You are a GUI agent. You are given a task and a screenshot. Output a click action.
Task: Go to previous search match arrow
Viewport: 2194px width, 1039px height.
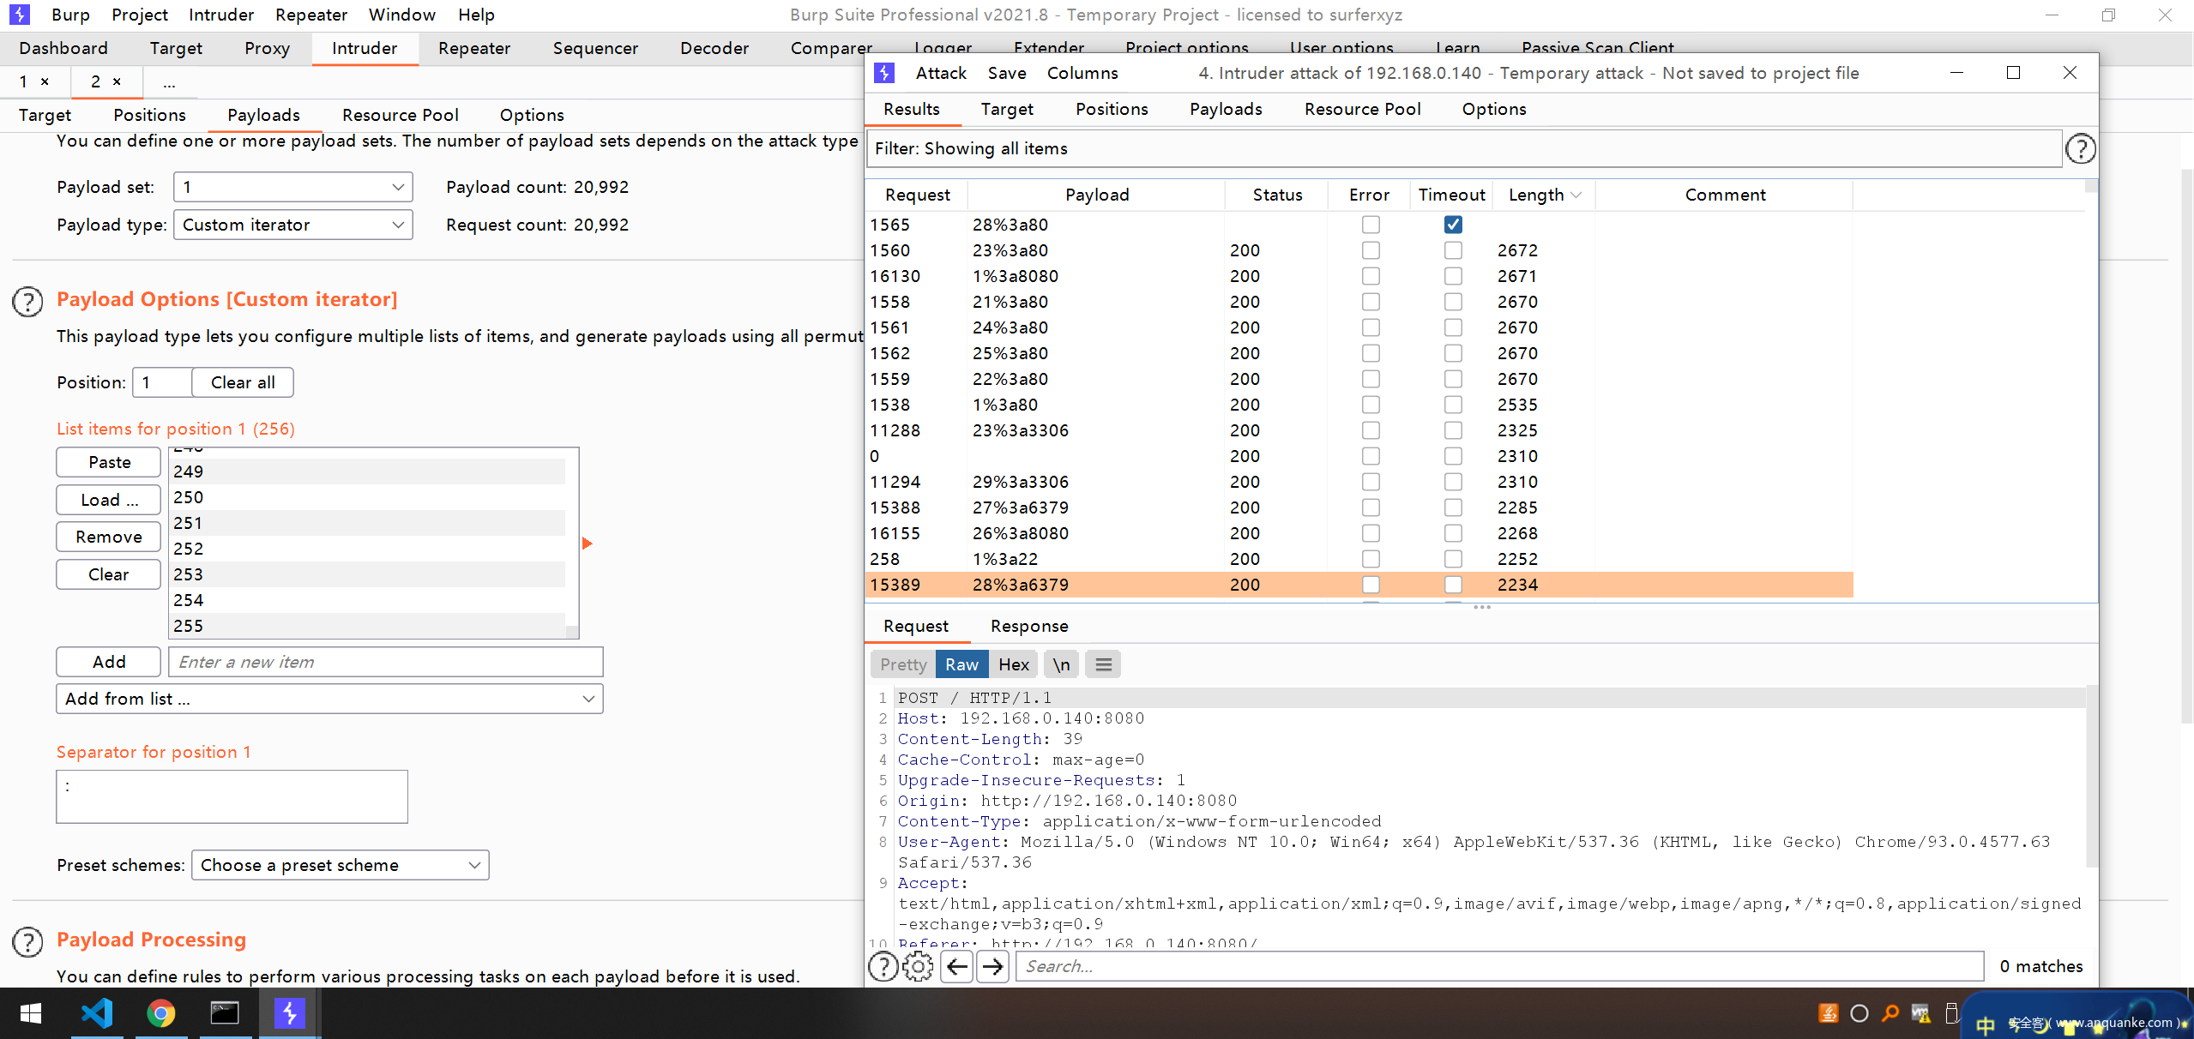click(x=956, y=966)
